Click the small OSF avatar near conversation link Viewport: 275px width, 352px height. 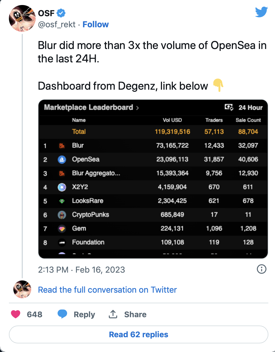click(x=22, y=289)
